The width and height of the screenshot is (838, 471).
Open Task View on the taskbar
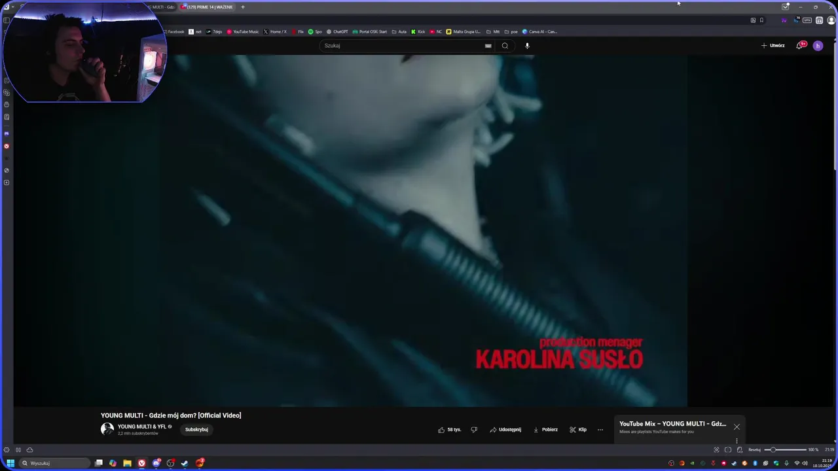pyautogui.click(x=99, y=463)
